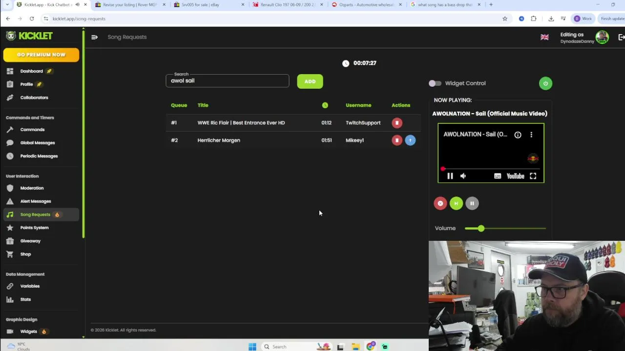
Task: Focus the song Search input field
Action: [x=228, y=81]
